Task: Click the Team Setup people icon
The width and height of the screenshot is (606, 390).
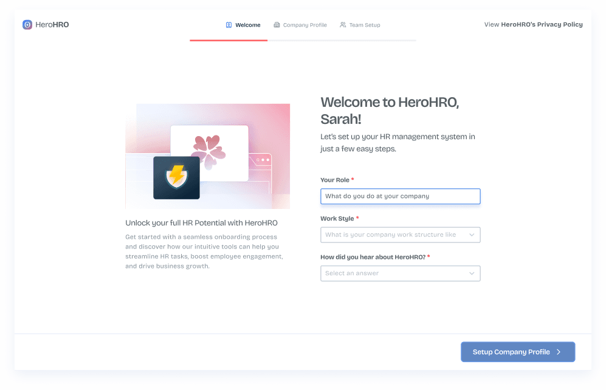Action: tap(343, 25)
